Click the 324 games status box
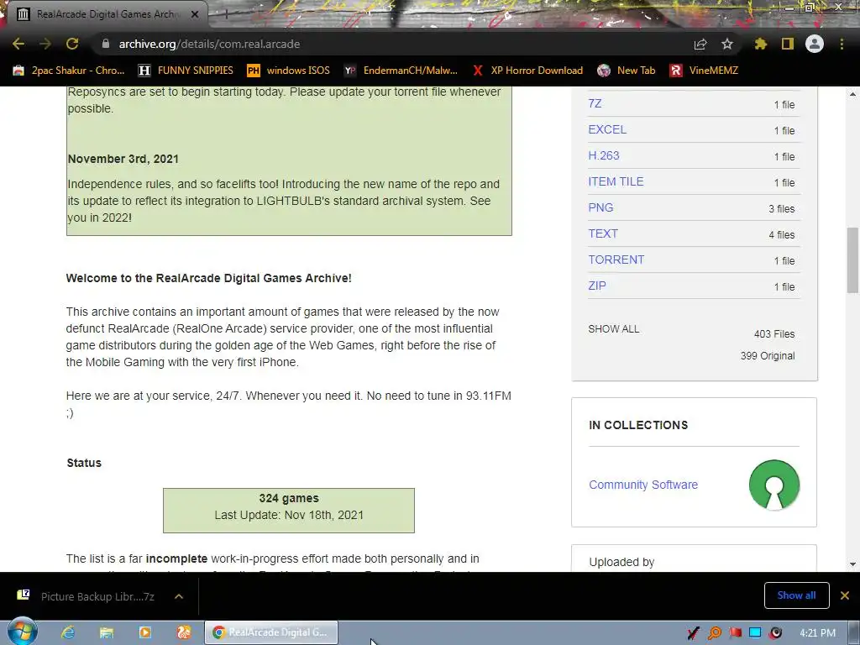The image size is (860, 645). coord(289,510)
